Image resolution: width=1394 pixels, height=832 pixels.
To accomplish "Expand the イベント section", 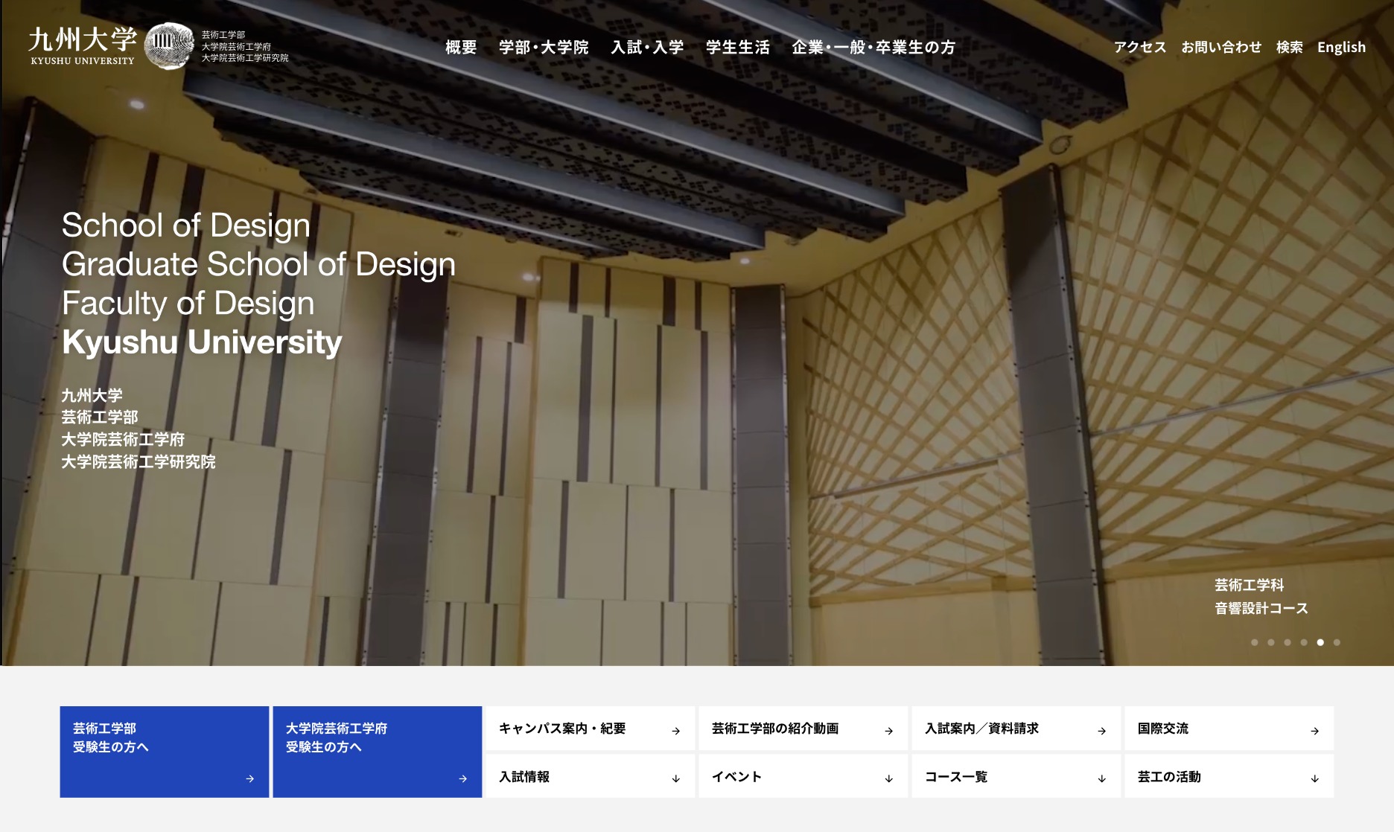I will 888,778.
